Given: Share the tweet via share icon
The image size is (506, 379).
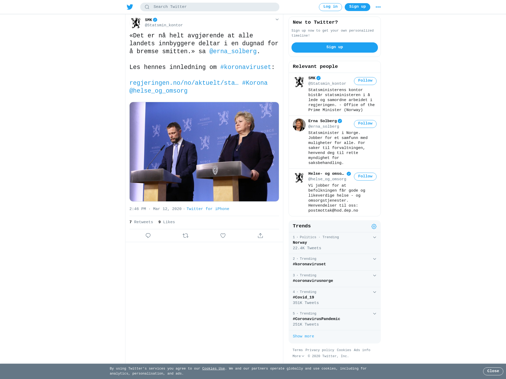Looking at the screenshot, I should click(x=260, y=236).
